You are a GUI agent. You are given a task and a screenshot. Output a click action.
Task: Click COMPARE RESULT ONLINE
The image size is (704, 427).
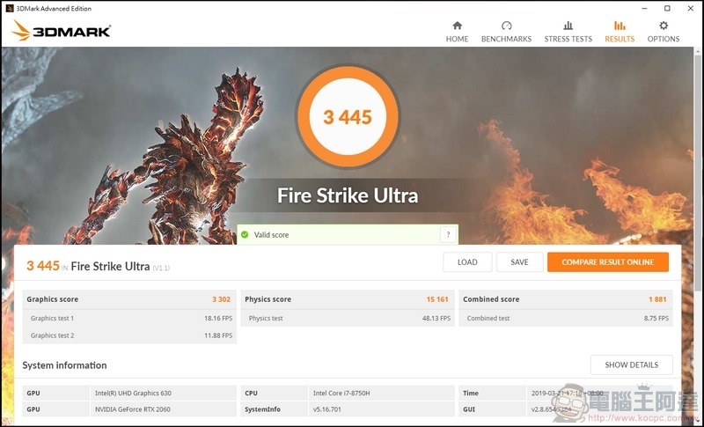tap(608, 261)
